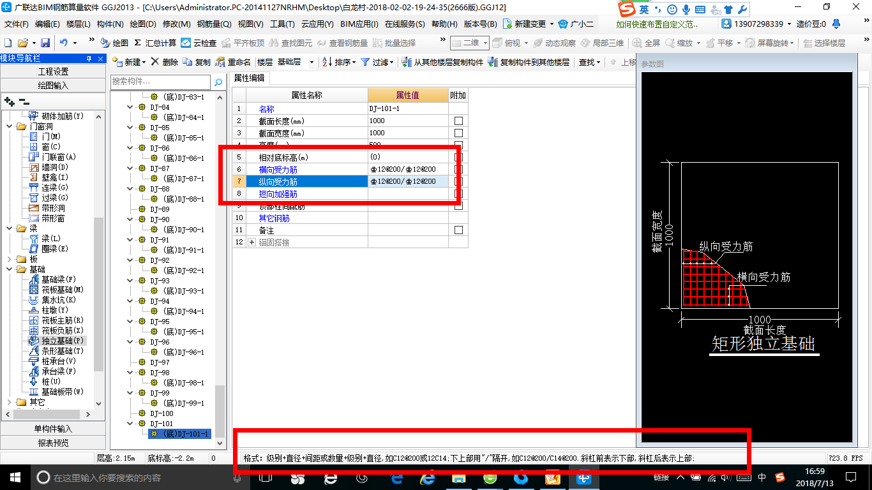Image resolution: width=872 pixels, height=490 pixels.
Task: Click 复制 copy component
Action: (197, 62)
